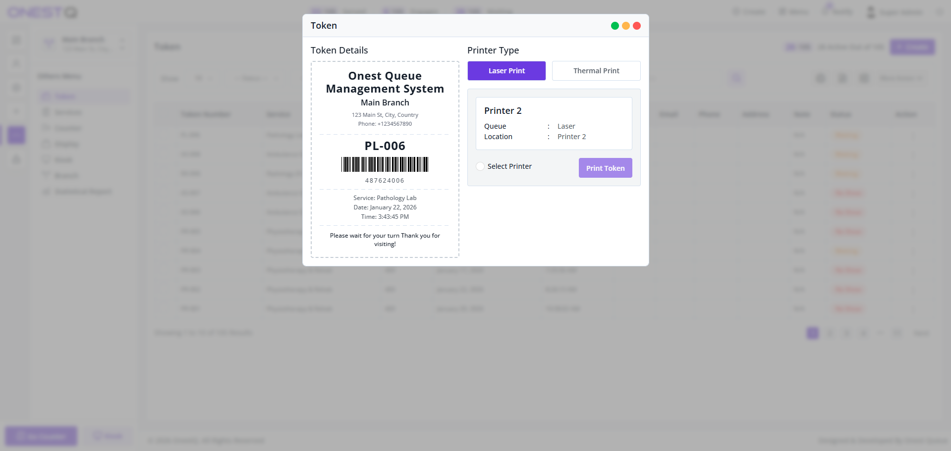Click the Time: 3:43:45 PM line
951x451 pixels.
pos(385,217)
